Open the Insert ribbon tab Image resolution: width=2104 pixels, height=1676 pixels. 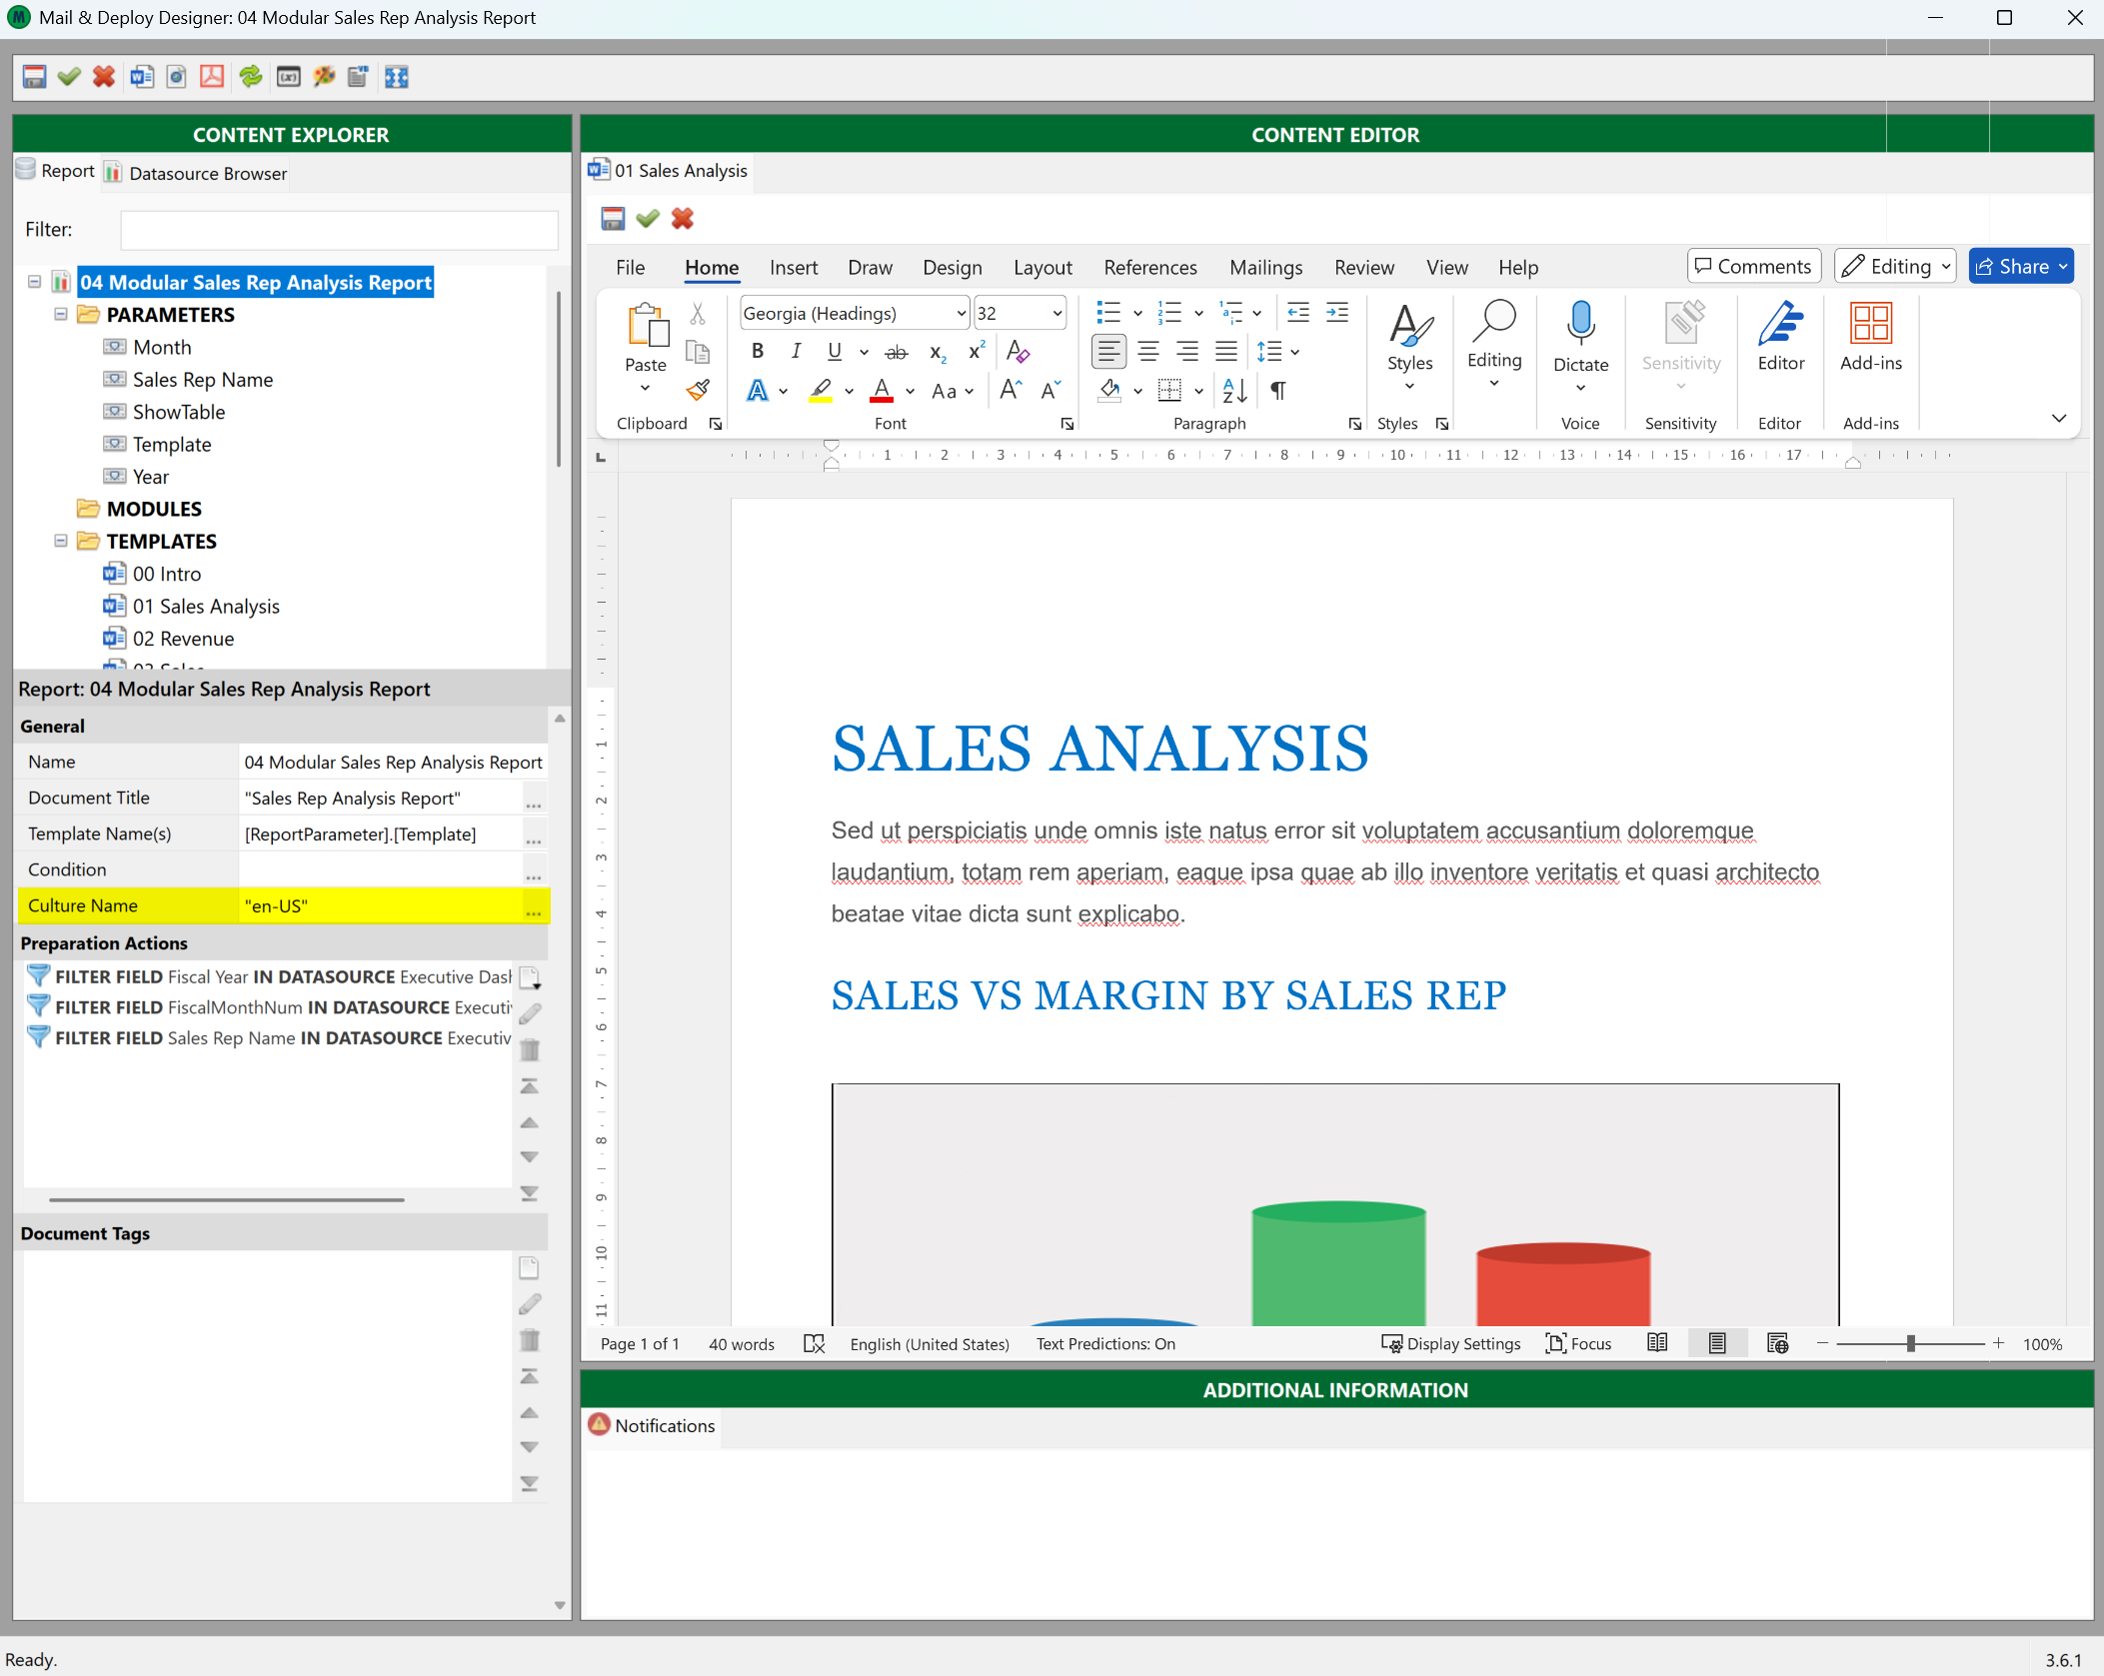pyautogui.click(x=793, y=268)
